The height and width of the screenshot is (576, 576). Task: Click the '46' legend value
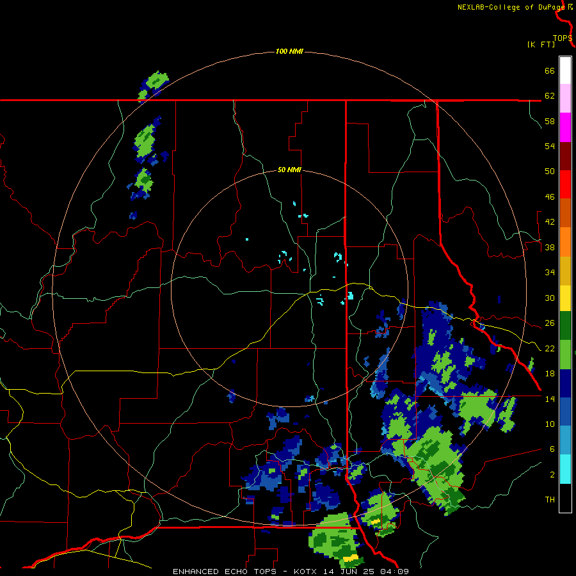tap(550, 197)
